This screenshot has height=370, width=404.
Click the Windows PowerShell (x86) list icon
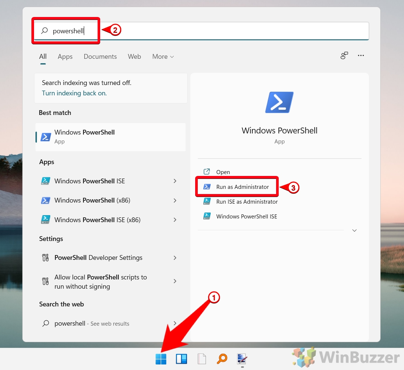point(45,200)
